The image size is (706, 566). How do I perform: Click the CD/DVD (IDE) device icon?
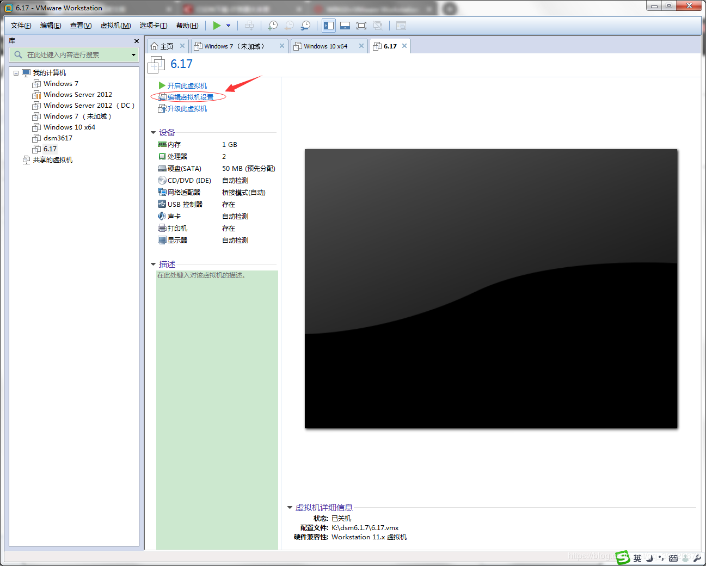pos(162,181)
